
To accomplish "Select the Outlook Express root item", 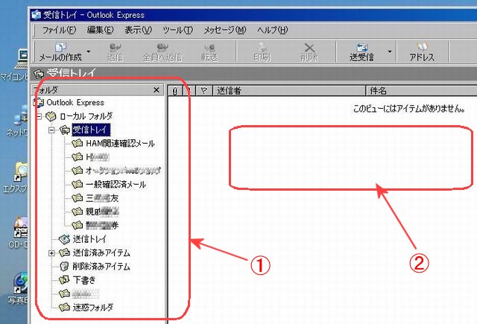I will [x=75, y=103].
